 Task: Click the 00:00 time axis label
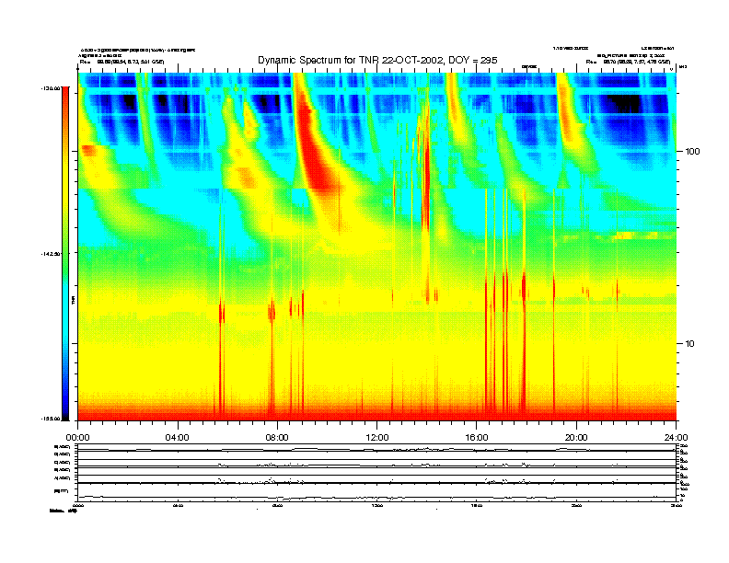77,438
